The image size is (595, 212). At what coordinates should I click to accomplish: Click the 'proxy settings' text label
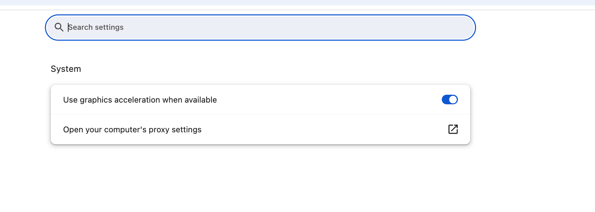(x=175, y=130)
